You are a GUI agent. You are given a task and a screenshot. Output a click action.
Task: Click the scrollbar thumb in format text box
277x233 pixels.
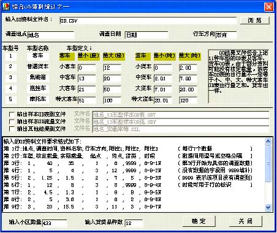coord(268,162)
